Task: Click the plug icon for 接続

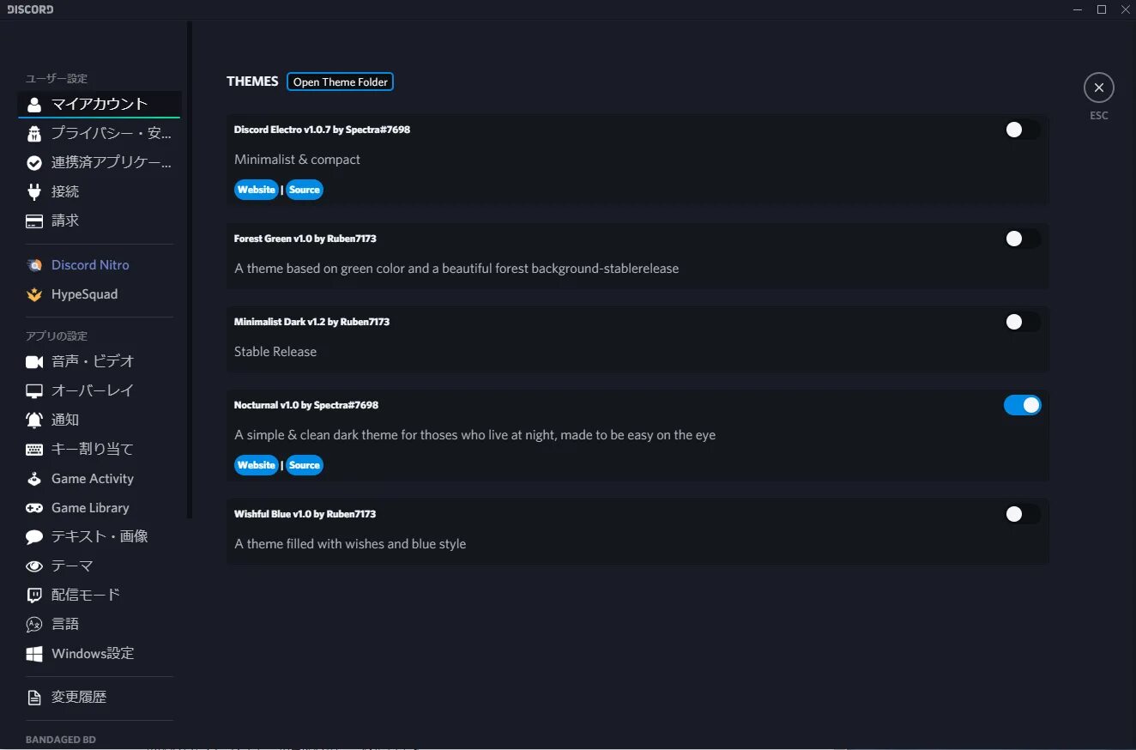Action: pyautogui.click(x=34, y=192)
